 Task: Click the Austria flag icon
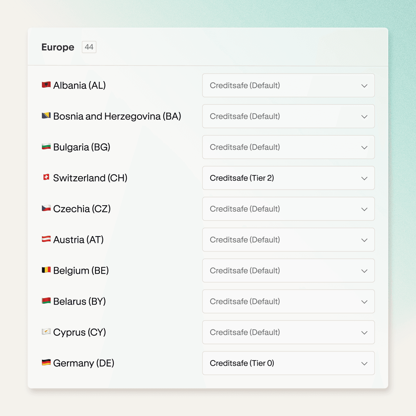(x=46, y=239)
